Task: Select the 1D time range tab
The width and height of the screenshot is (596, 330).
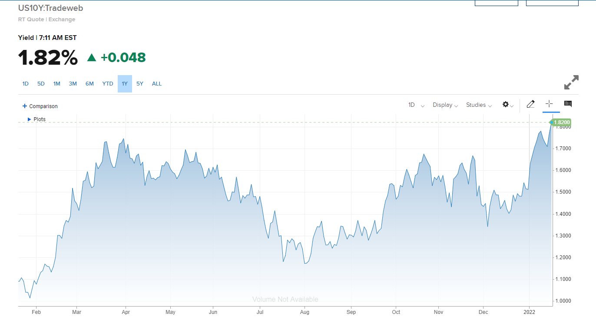Action: 25,84
